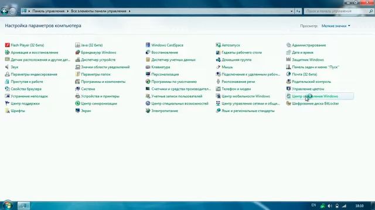Open Устройства и принтеры link
Viewport: 375px width, 210px height.
coord(100,96)
